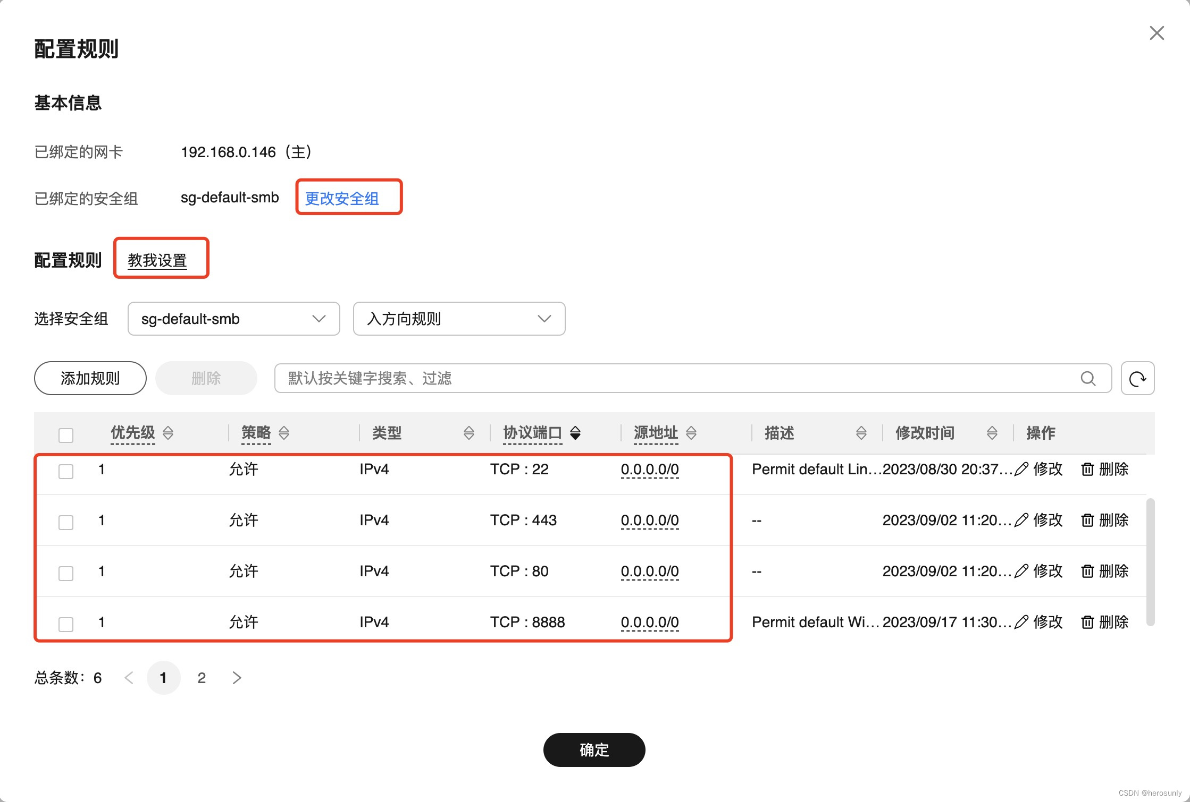Image resolution: width=1190 pixels, height=802 pixels.
Task: Go to previous page arrow
Action: pos(129,678)
